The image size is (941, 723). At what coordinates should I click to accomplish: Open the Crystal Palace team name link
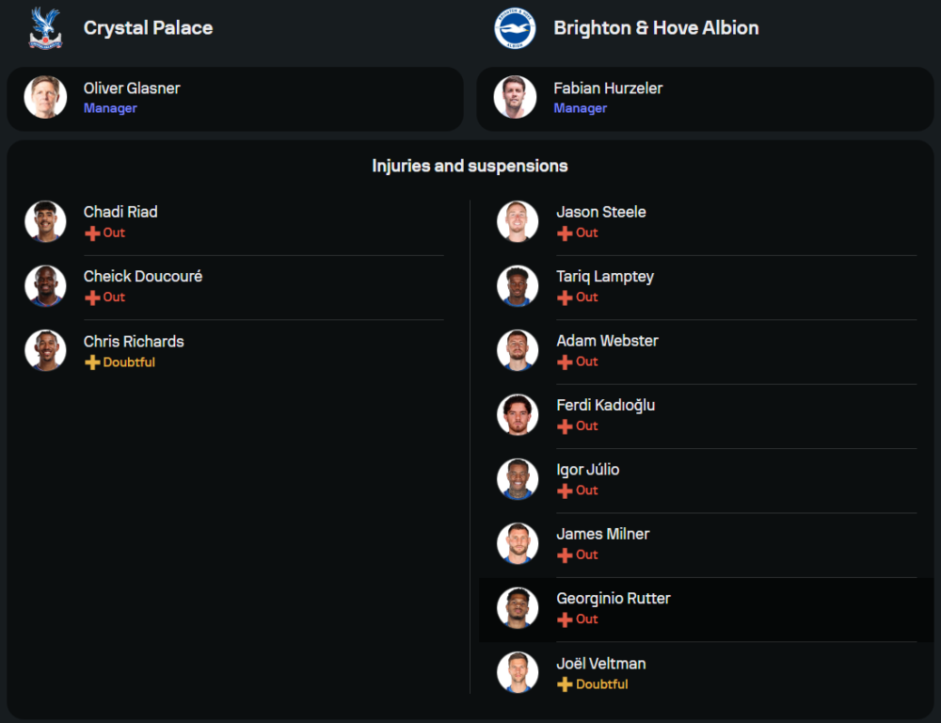pyautogui.click(x=148, y=28)
